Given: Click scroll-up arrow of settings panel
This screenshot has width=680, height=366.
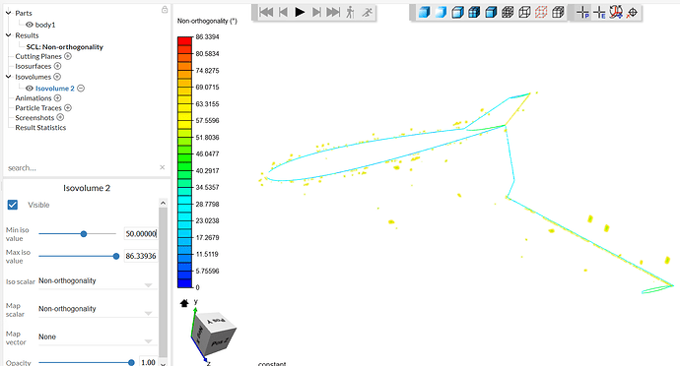Looking at the screenshot, I should (x=163, y=203).
